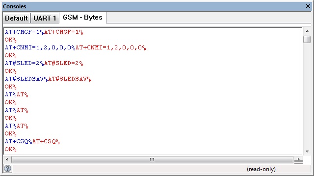
Task: Click the Consoles panel title
Action: 14,6
